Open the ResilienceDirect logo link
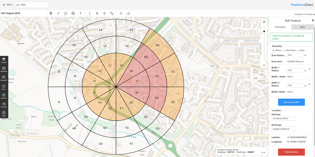The height and width of the screenshot is (157, 315). (302, 5)
